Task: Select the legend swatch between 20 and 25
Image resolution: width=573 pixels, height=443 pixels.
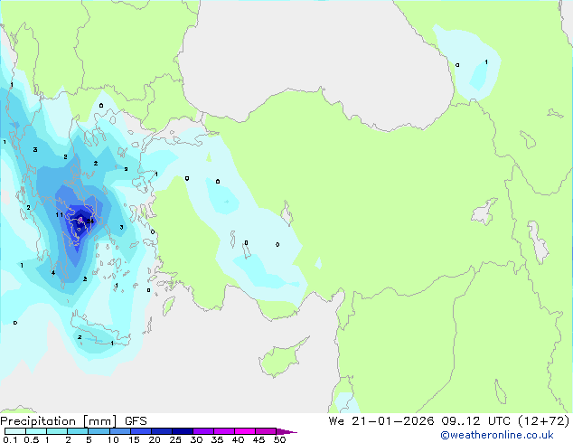Action: 161,431
